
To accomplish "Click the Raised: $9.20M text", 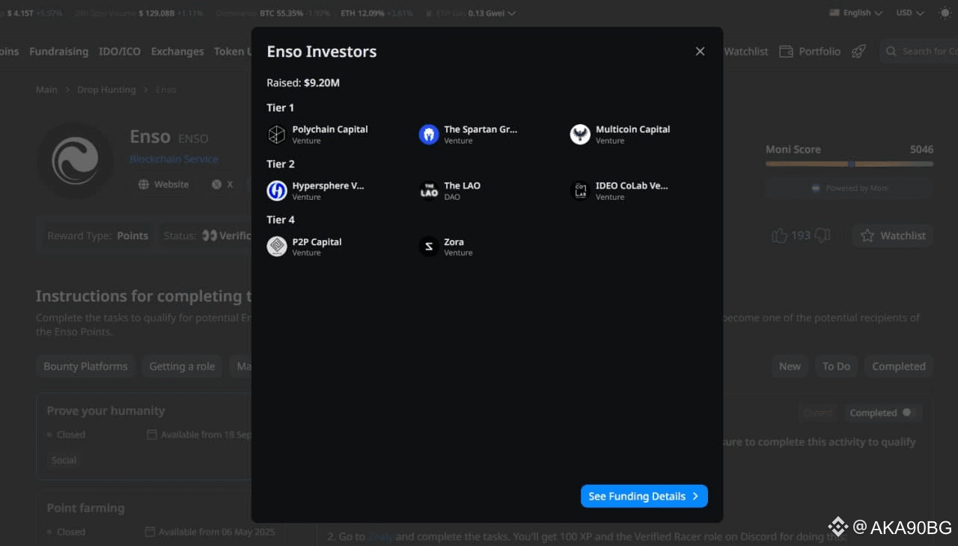I will [303, 82].
